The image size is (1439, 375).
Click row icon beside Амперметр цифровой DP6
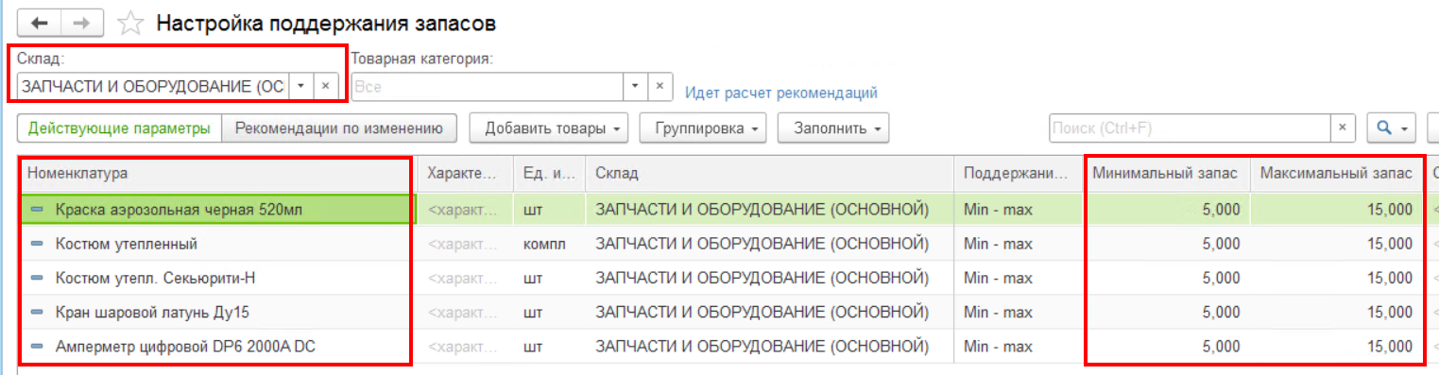pyautogui.click(x=38, y=347)
